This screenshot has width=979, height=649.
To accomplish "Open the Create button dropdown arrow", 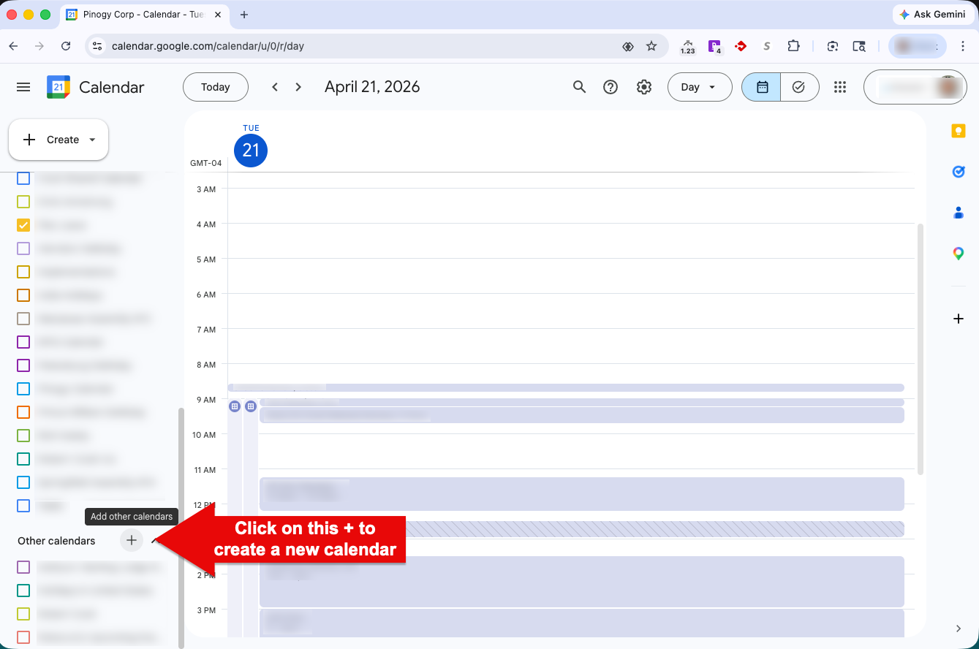I will pos(91,140).
